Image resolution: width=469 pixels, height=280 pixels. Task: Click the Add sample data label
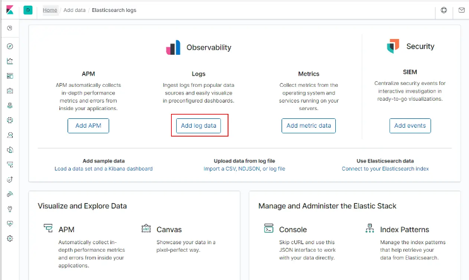[x=104, y=161]
